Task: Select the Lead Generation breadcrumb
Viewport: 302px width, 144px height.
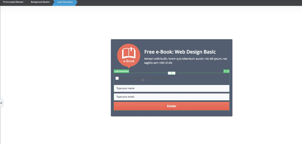Action: (x=65, y=2)
